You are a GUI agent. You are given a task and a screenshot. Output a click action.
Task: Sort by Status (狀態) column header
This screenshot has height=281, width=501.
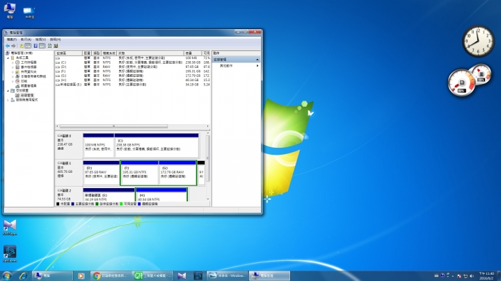point(150,53)
